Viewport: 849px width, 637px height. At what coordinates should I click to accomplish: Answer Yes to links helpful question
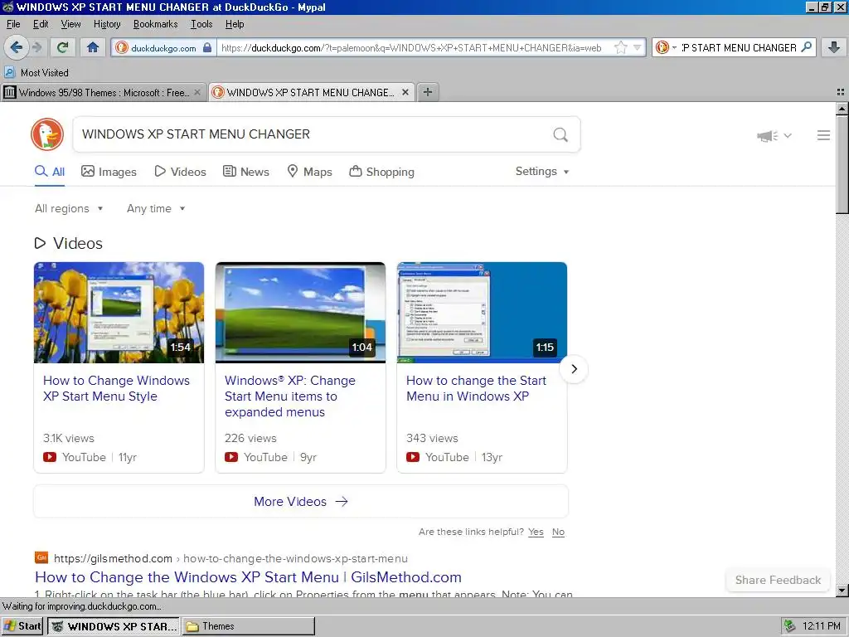536,532
